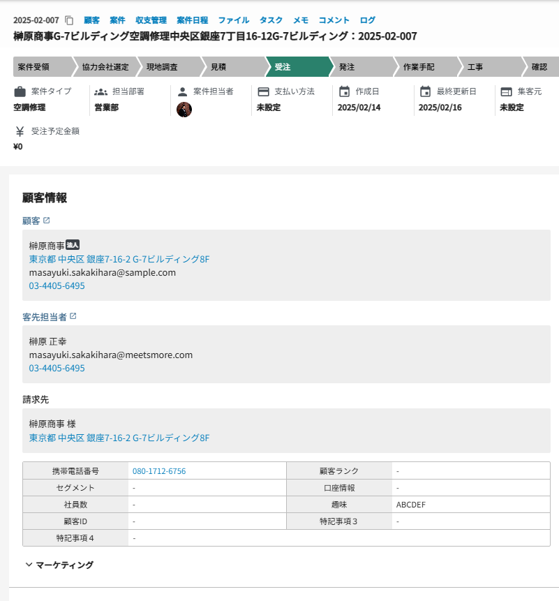Click email masayuki.sakakihara@meetsmore.com
This screenshot has height=601, width=559.
click(111, 355)
